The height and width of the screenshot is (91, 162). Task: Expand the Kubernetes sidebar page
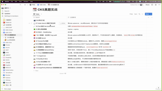tap(2, 70)
